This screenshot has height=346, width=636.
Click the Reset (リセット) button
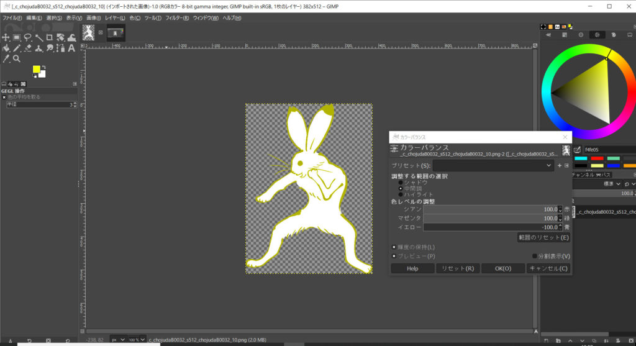[x=458, y=268]
